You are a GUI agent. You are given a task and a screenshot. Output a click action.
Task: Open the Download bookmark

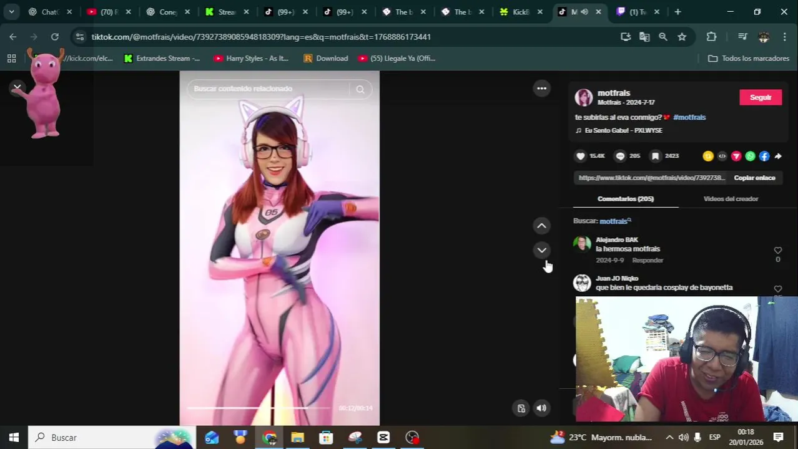pyautogui.click(x=325, y=59)
